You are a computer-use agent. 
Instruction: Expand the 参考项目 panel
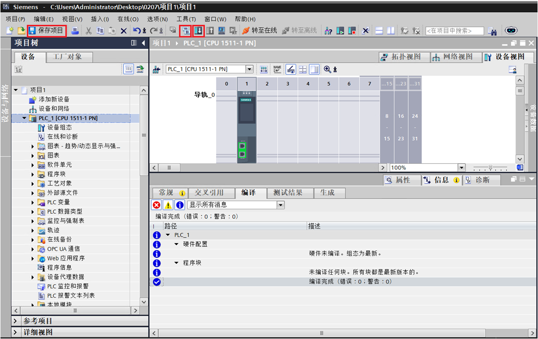(15, 321)
